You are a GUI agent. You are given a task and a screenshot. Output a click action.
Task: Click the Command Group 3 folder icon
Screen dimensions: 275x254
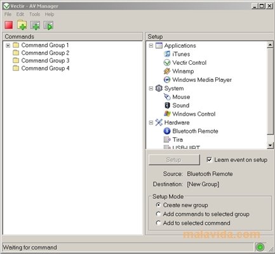pyautogui.click(x=16, y=60)
